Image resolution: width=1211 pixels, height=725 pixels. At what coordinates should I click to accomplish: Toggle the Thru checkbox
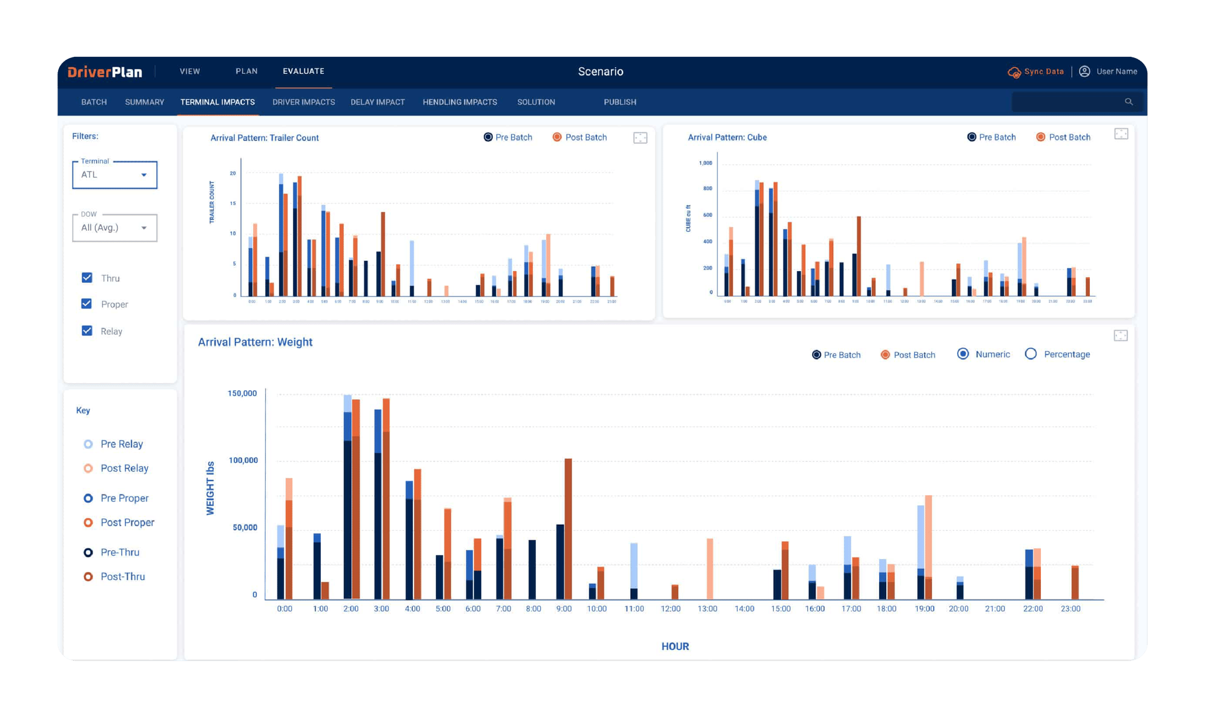(87, 278)
